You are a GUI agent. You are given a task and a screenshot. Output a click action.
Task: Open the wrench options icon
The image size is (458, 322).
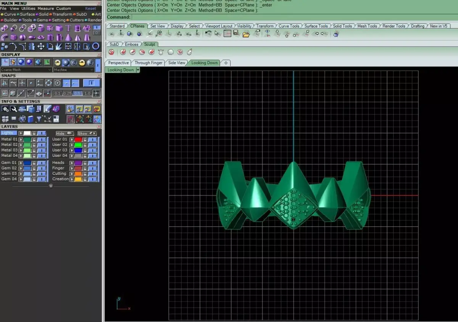[14, 109]
